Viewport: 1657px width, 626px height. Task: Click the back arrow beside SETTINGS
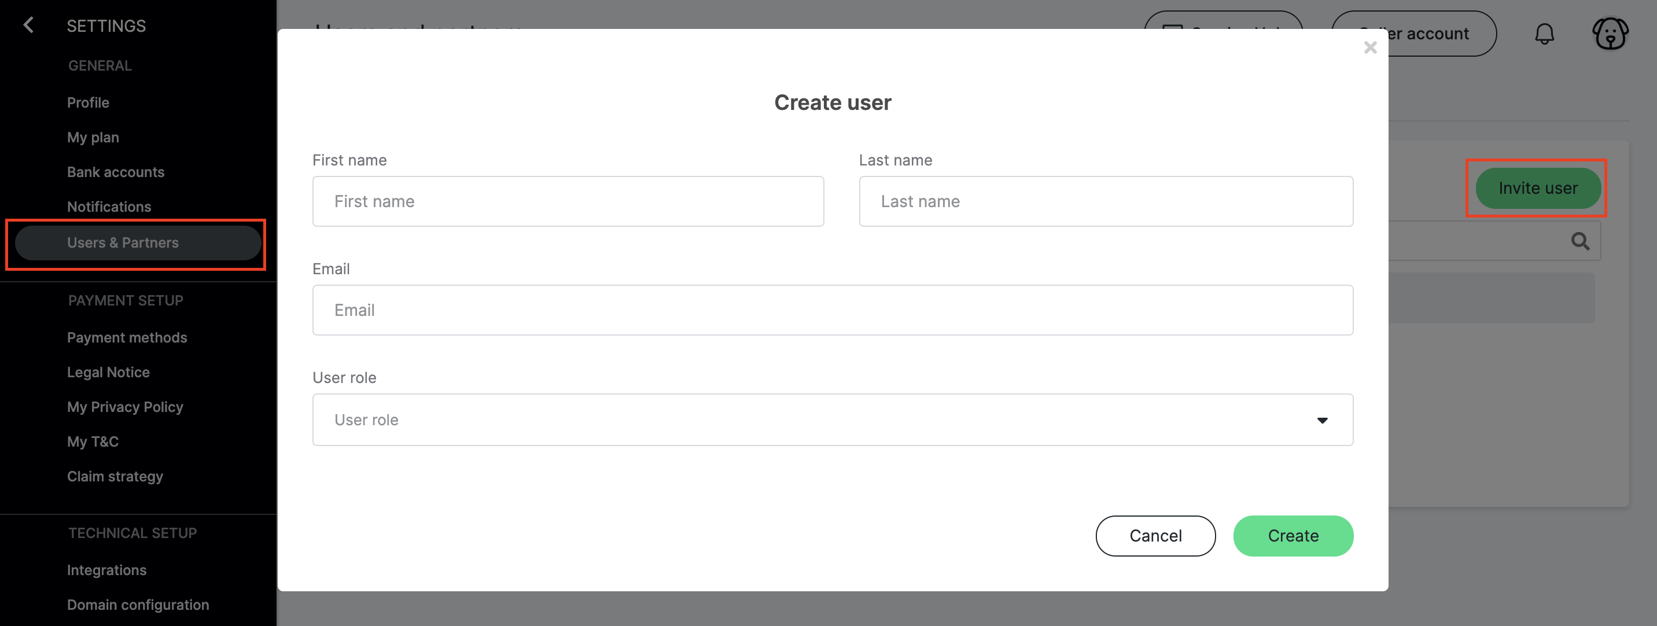click(28, 25)
